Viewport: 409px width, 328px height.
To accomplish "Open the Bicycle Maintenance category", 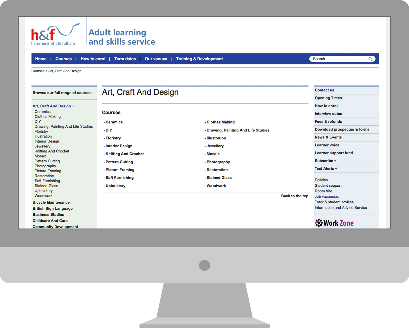I will point(51,202).
